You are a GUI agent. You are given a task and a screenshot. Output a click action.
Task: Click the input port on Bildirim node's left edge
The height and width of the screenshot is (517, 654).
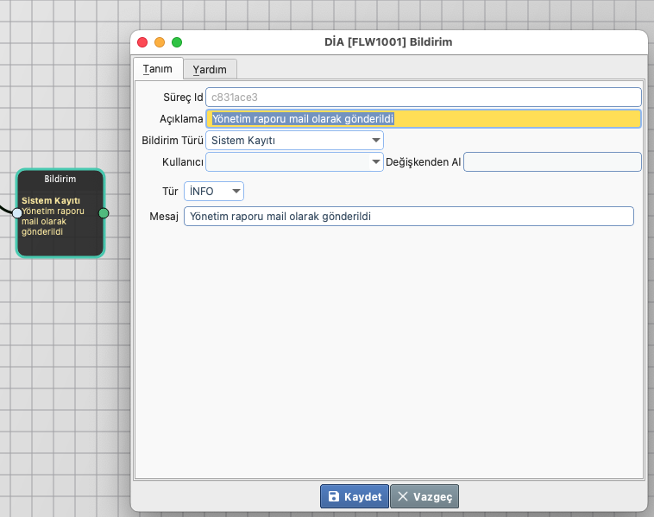click(17, 212)
